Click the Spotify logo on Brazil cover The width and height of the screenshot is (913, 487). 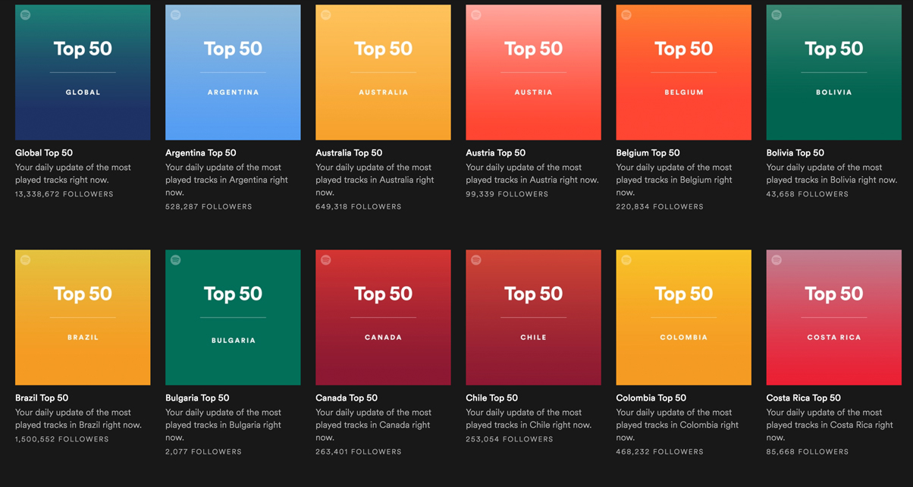[25, 259]
